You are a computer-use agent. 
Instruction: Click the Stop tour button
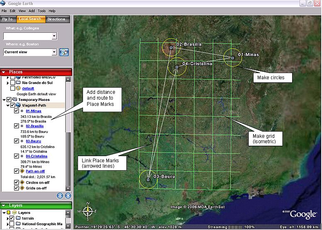pos(68,196)
